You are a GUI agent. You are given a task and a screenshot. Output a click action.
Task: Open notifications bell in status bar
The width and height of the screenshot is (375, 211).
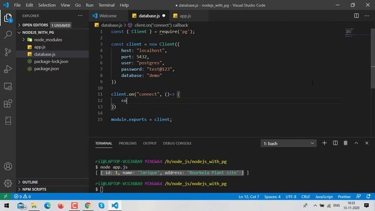(369, 196)
